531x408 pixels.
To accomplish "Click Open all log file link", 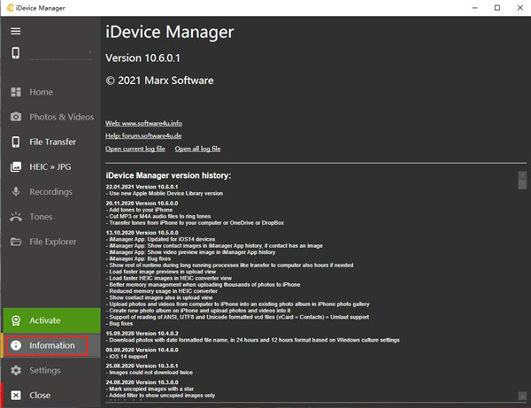I will (197, 149).
